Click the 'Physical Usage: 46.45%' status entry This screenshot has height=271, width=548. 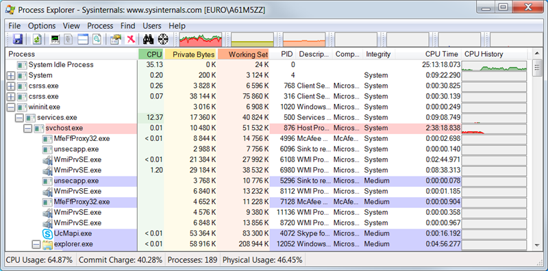click(x=262, y=260)
